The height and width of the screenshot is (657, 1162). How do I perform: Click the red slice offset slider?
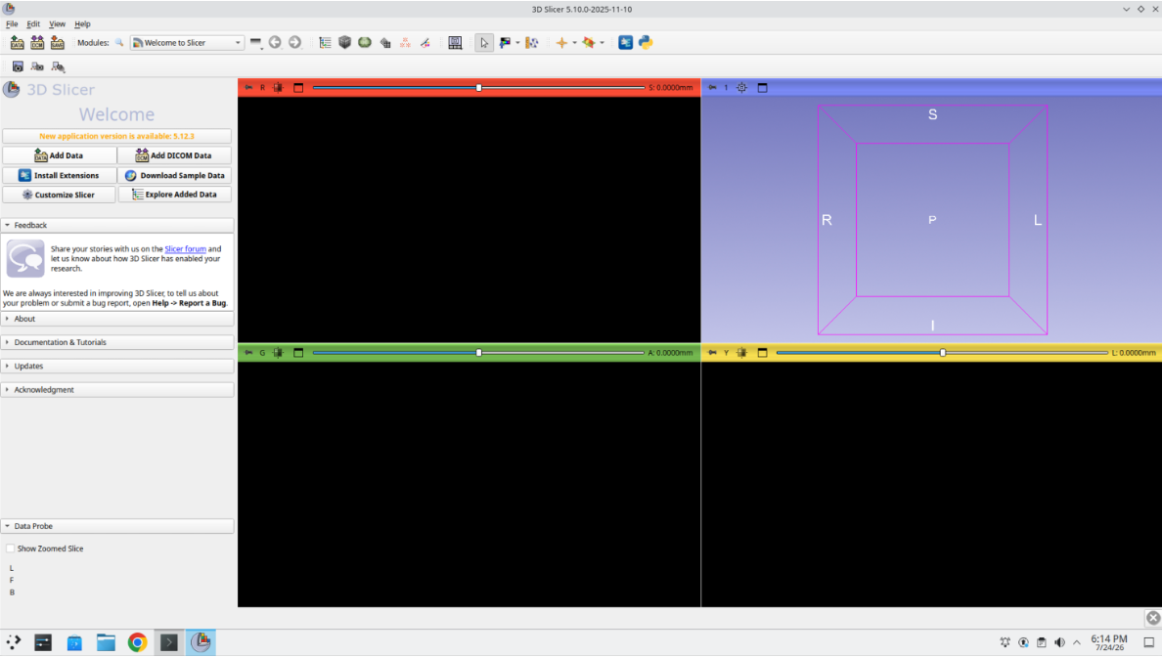click(478, 87)
